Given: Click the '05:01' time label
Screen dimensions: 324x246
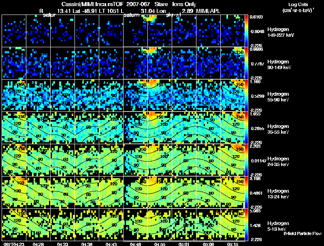Looking at the screenshot, I should point(184,244).
